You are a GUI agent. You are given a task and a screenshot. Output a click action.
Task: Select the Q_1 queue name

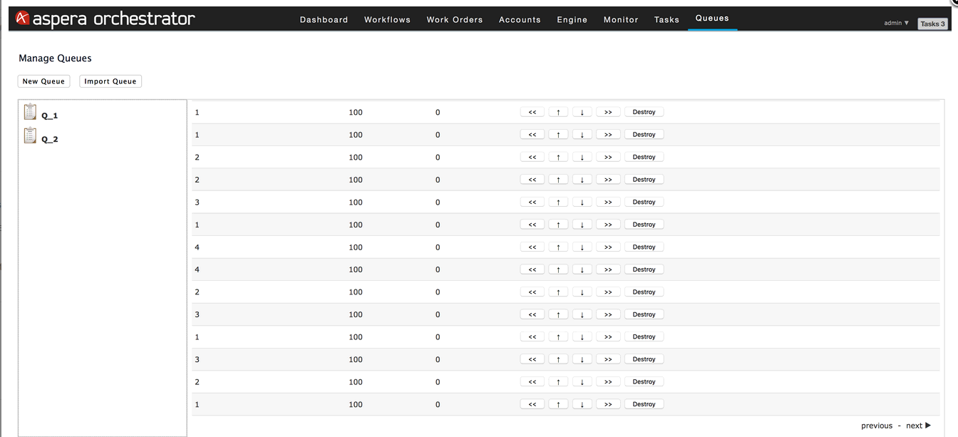coord(49,115)
